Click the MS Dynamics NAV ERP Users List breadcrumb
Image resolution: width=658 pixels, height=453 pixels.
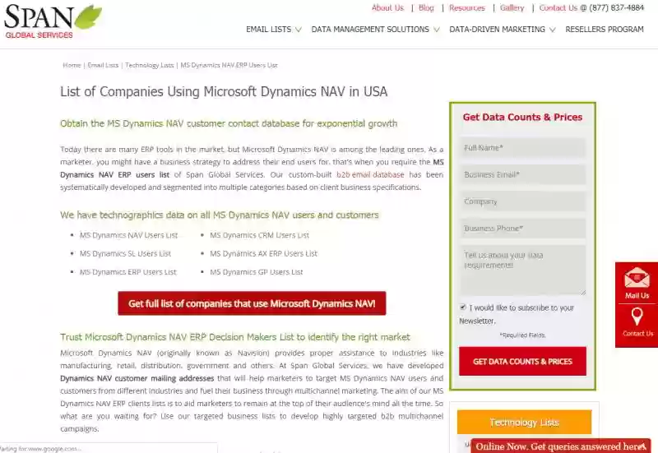click(x=229, y=65)
